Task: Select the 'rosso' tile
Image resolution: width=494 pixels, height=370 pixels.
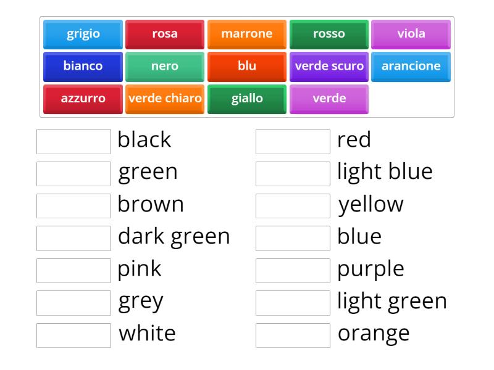Action: tap(329, 34)
